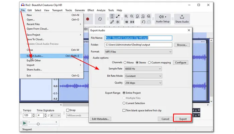The width and height of the screenshot is (234, 134).
Task: Open track options three-dot menu
Action: point(203,42)
